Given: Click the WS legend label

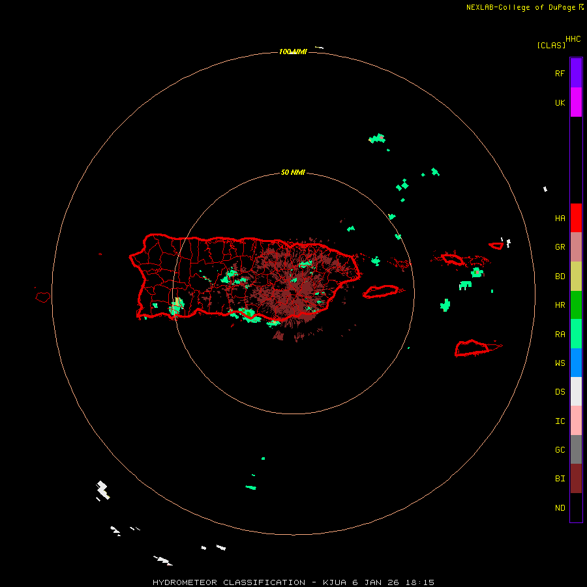Looking at the screenshot, I should (x=560, y=363).
